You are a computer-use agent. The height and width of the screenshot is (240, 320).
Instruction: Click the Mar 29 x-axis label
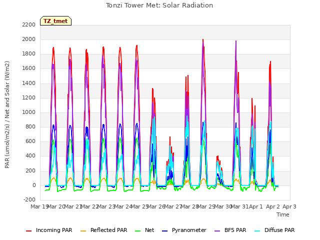(206, 206)
